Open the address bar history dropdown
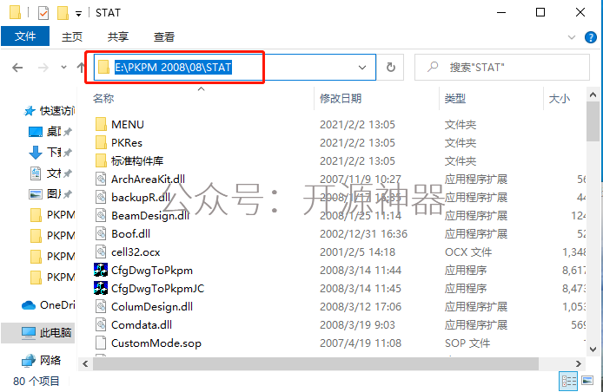603x392 pixels. [362, 68]
